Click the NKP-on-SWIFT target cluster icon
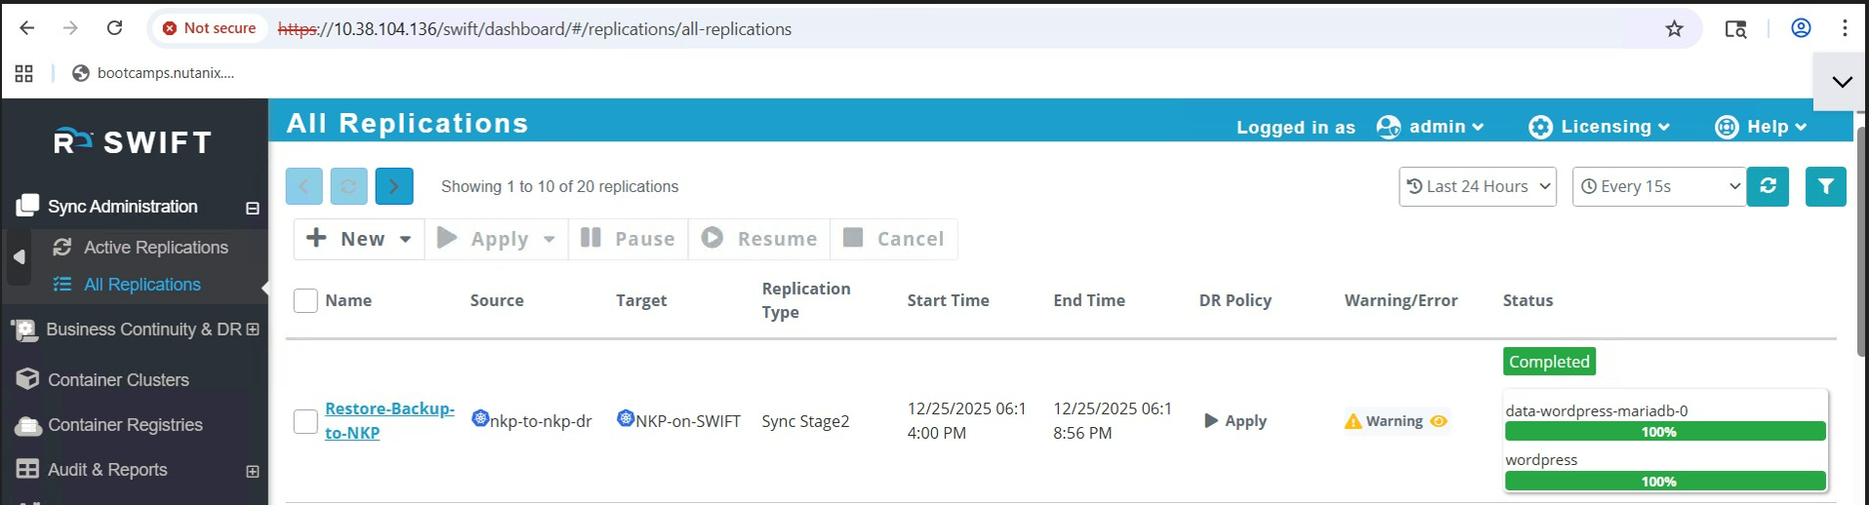Screen dimensions: 1869x505 tap(626, 418)
